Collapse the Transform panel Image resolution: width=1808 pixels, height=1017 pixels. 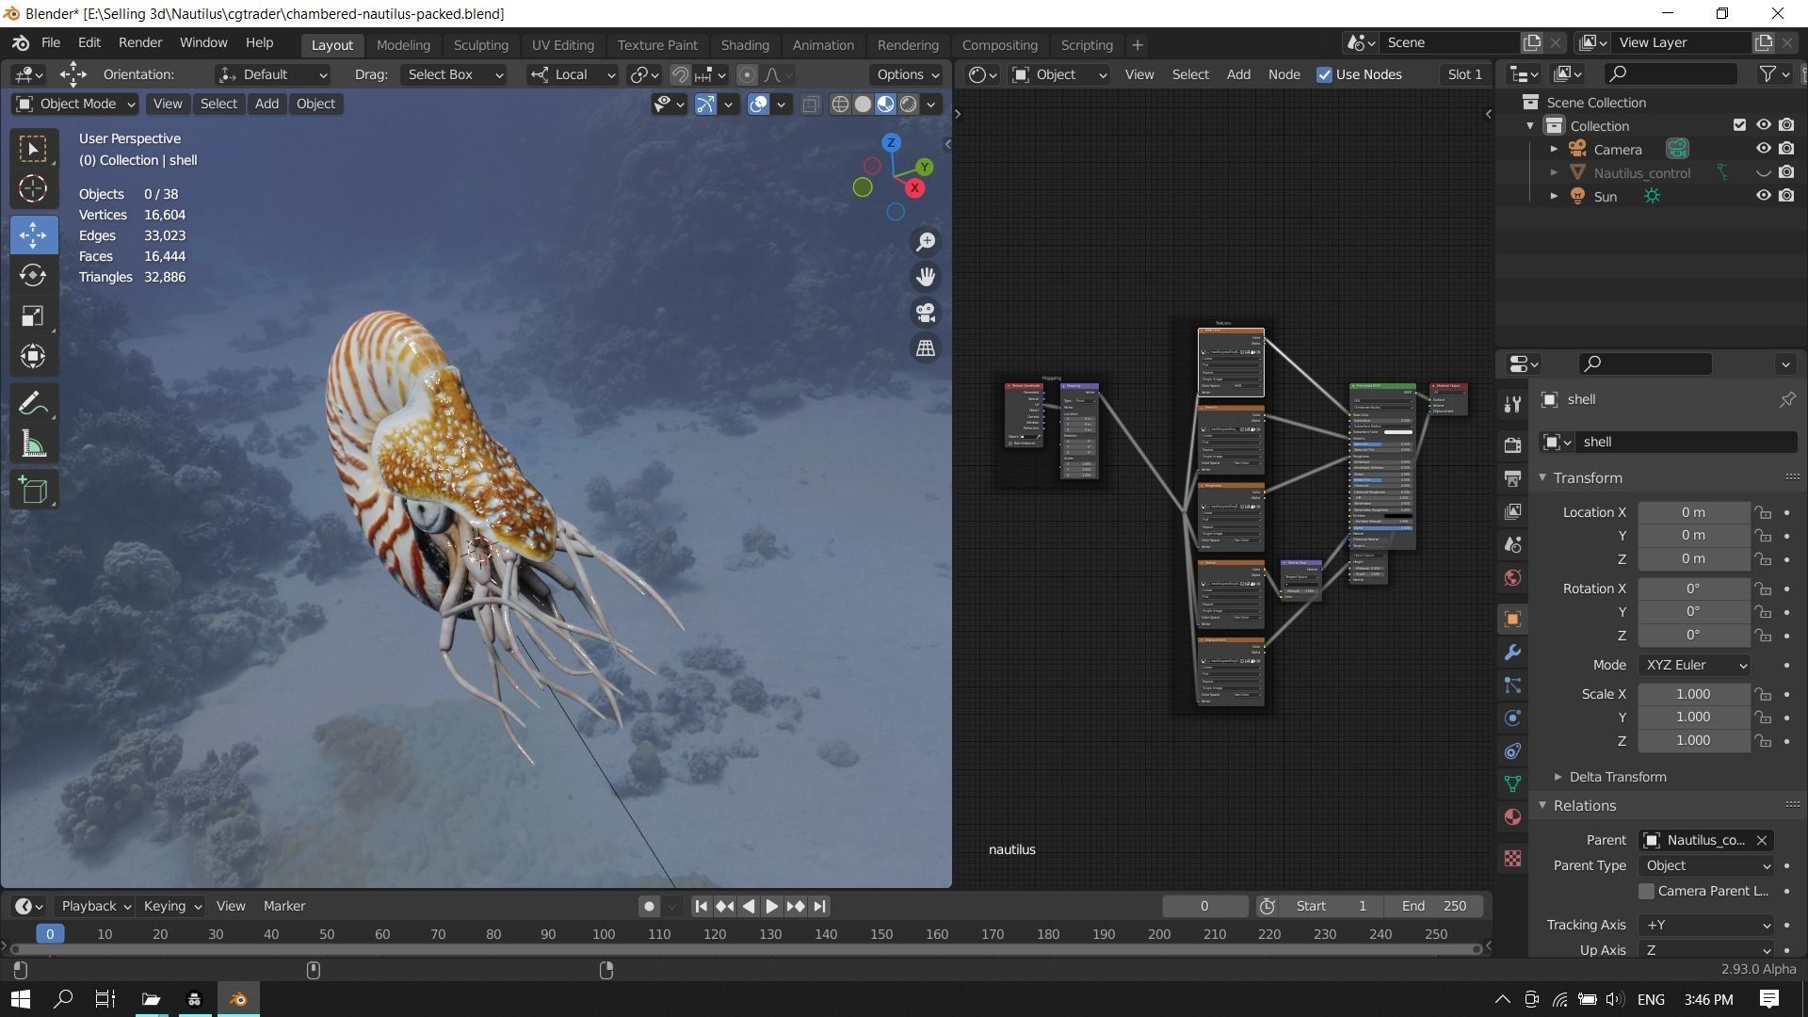click(1588, 478)
